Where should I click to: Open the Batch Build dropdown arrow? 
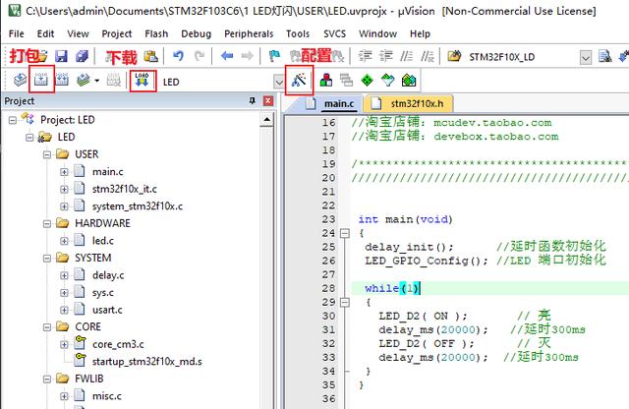(x=97, y=81)
